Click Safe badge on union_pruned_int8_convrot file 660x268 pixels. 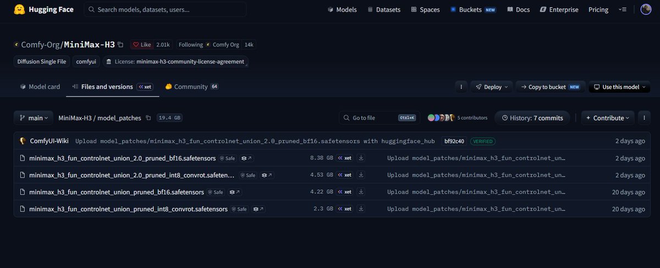point(240,209)
